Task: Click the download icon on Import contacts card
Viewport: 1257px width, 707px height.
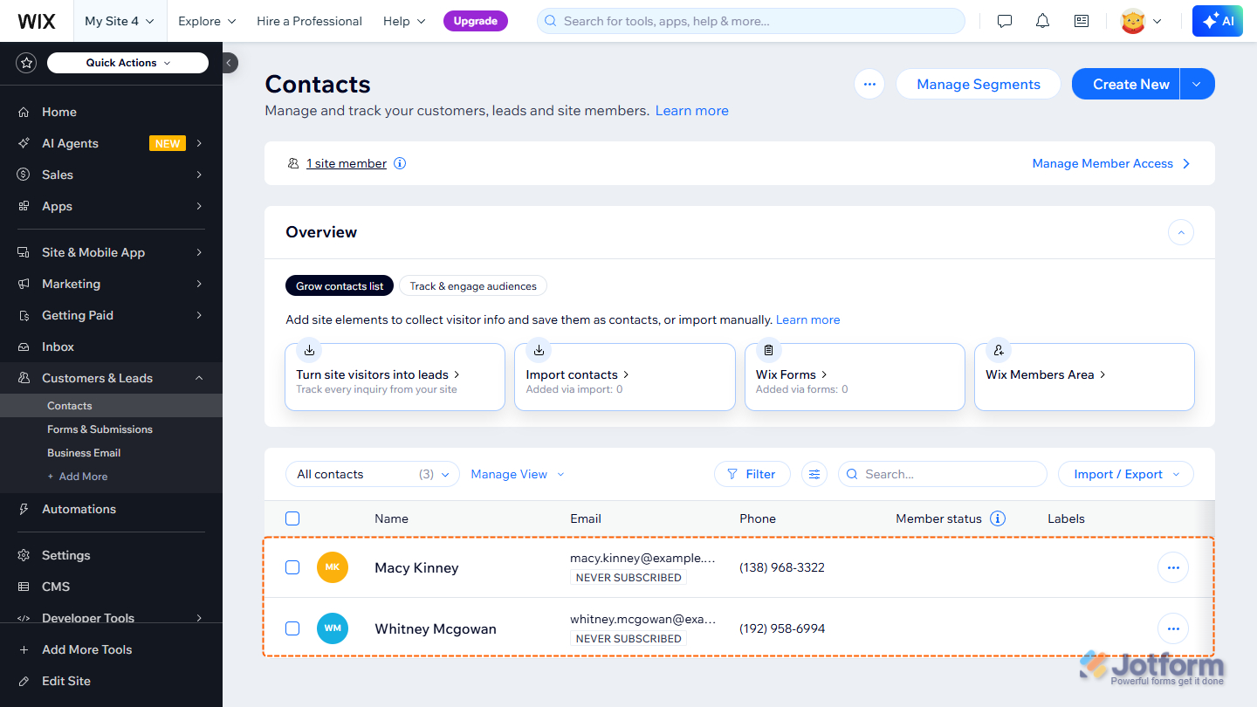Action: click(x=539, y=350)
